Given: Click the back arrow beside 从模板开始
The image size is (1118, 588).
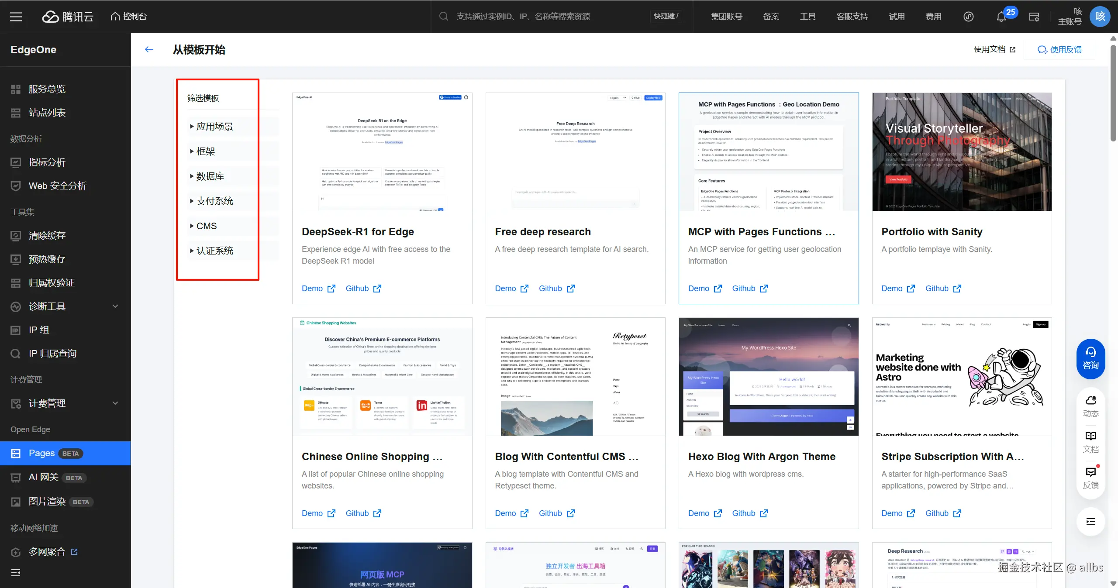Looking at the screenshot, I should (149, 49).
